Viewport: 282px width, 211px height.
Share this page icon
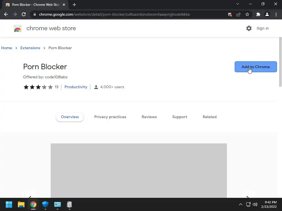pos(238,15)
